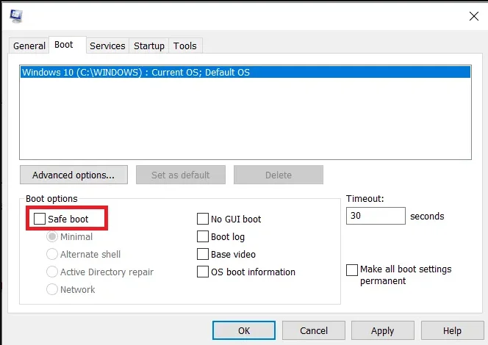Click the Apply button

(x=383, y=330)
